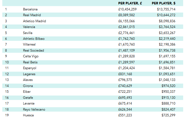Image resolution: width=186 pixels, height=118 pixels.
Task: Click the PER PLAYER, £ column header
Action: pyautogui.click(x=130, y=3)
